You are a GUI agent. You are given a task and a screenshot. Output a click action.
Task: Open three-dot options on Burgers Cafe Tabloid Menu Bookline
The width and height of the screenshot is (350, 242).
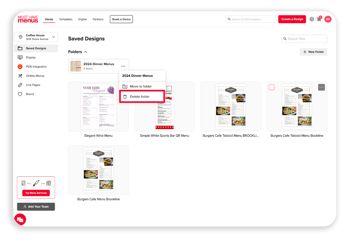point(321,87)
